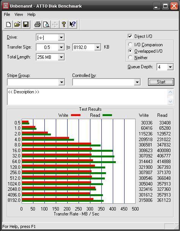This screenshot has width=180, height=231.
Task: Click inside the Description text box
Action: tap(87, 97)
